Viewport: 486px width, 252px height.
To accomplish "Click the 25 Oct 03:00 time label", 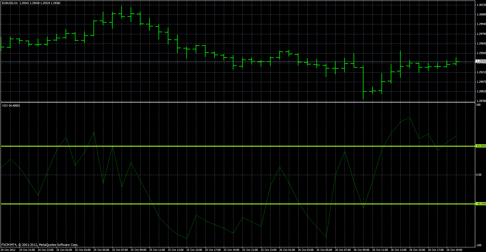I will pos(83,250).
